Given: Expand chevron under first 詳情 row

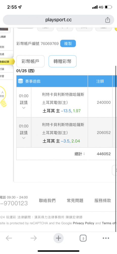Looking at the screenshot, I should pos(24,108).
